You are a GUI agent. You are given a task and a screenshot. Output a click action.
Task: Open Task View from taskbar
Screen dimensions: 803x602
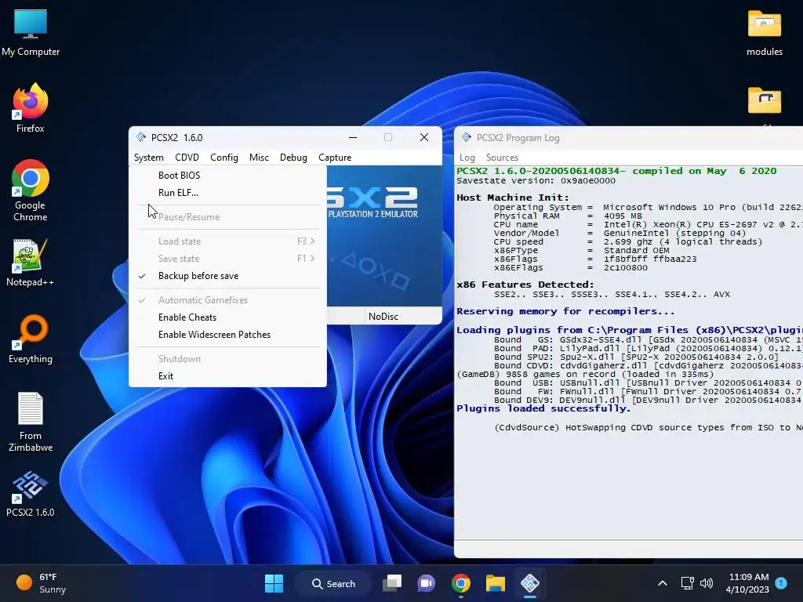coord(392,583)
